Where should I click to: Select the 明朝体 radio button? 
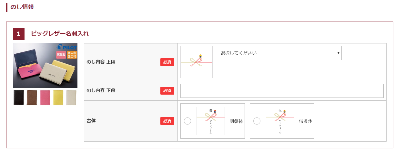coord(187,121)
